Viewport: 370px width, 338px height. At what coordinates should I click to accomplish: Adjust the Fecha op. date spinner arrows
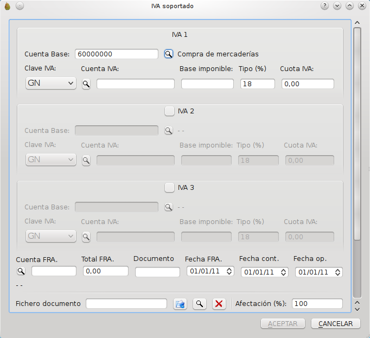[x=337, y=272]
